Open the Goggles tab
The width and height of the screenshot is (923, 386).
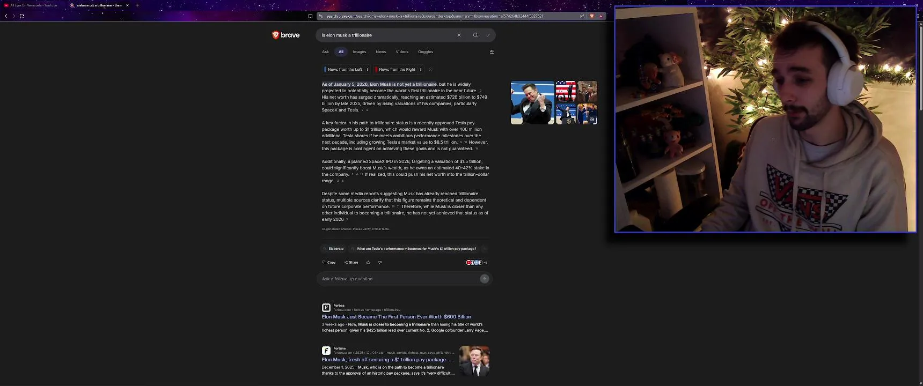pos(426,52)
